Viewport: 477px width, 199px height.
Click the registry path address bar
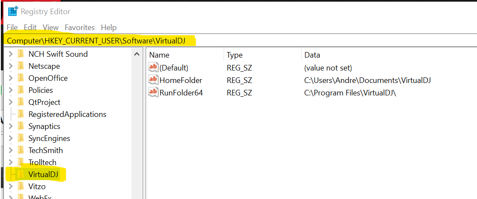pos(240,40)
